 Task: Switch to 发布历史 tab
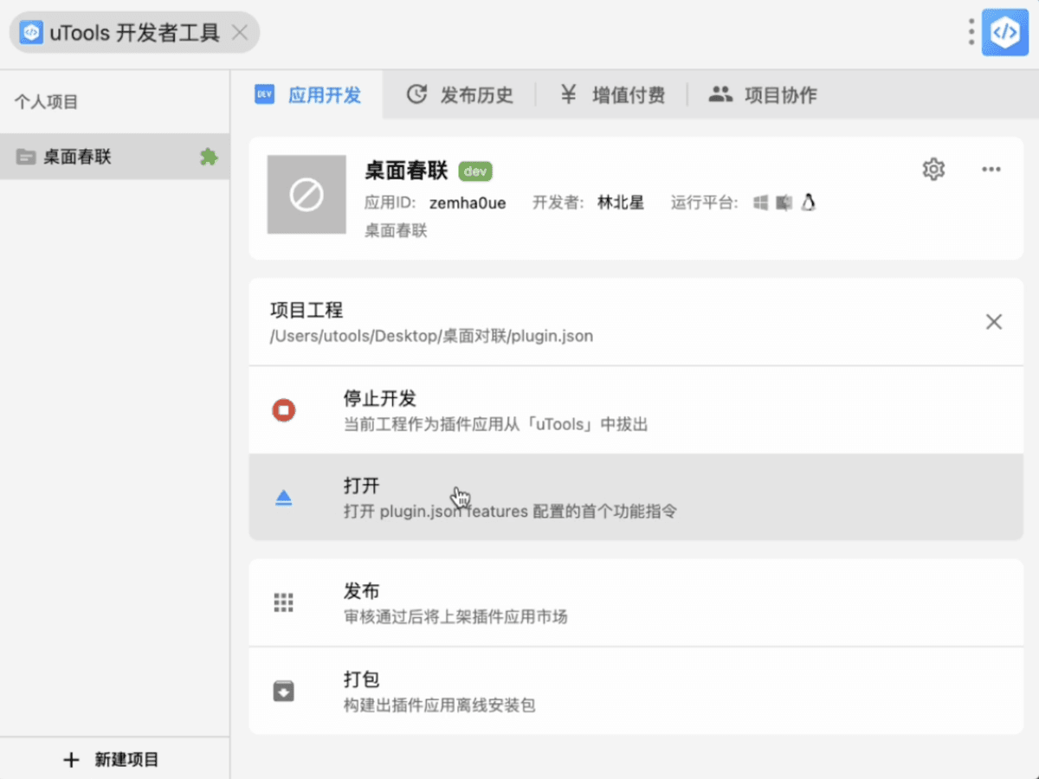(x=460, y=94)
